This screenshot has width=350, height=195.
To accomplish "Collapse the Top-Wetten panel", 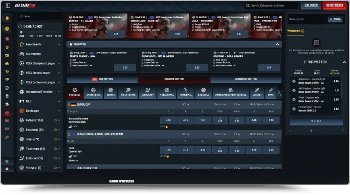I will pos(344,62).
